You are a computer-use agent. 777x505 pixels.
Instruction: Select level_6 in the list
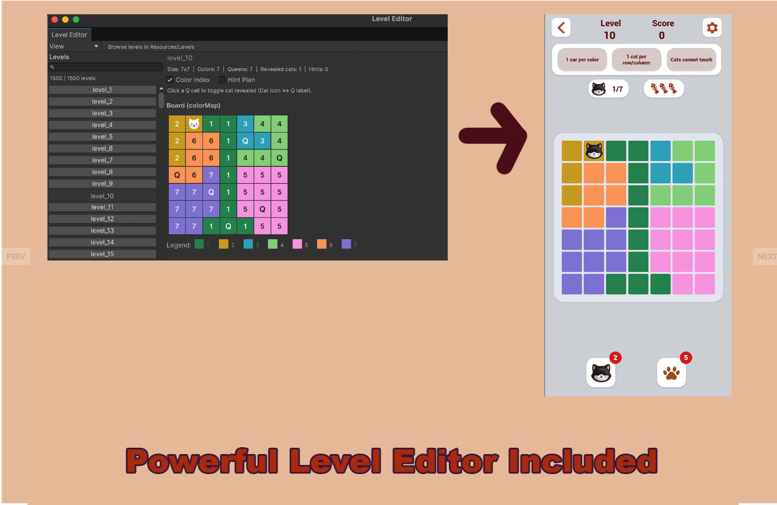click(x=102, y=148)
